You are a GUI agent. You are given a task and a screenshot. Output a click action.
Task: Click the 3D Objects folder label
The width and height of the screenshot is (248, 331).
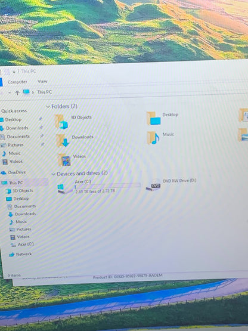coord(81,117)
